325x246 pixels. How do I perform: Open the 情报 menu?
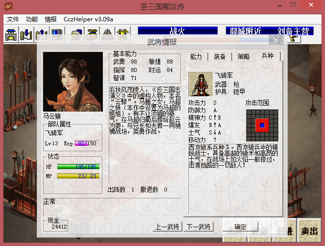51,19
